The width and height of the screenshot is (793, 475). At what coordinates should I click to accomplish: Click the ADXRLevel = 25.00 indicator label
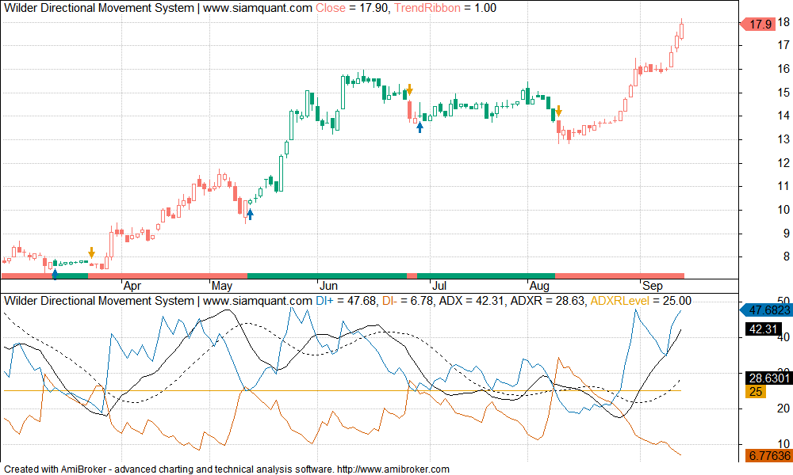(x=640, y=301)
